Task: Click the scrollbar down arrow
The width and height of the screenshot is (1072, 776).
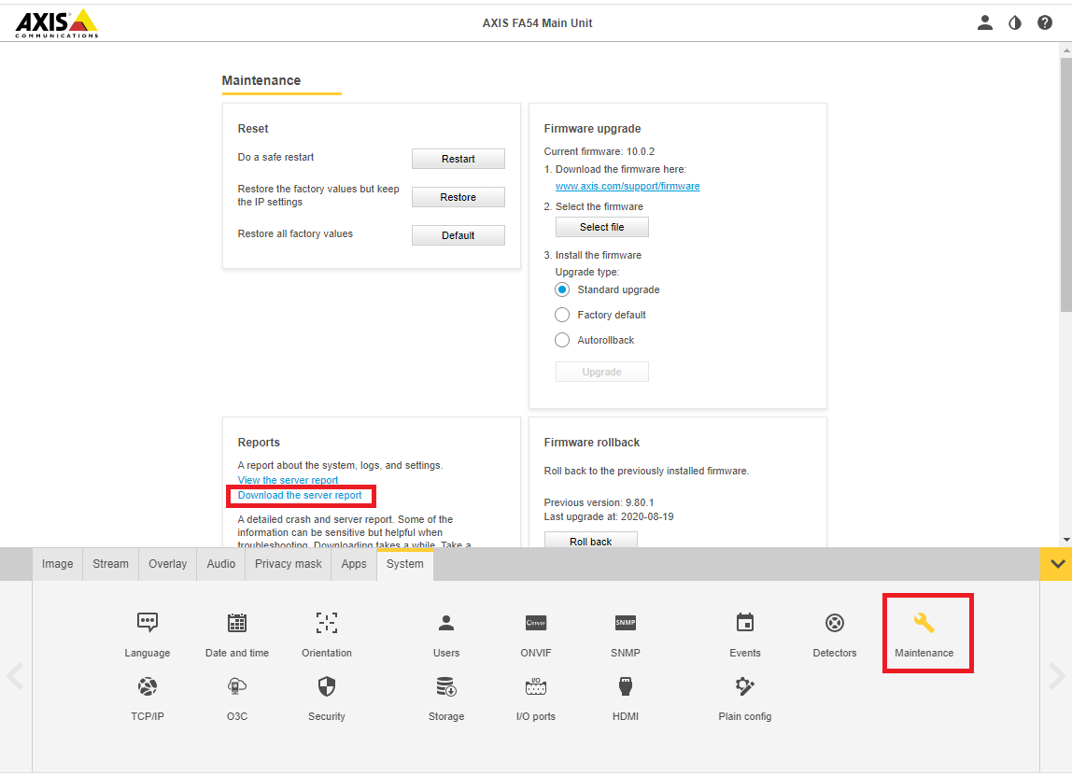Action: (x=1065, y=540)
